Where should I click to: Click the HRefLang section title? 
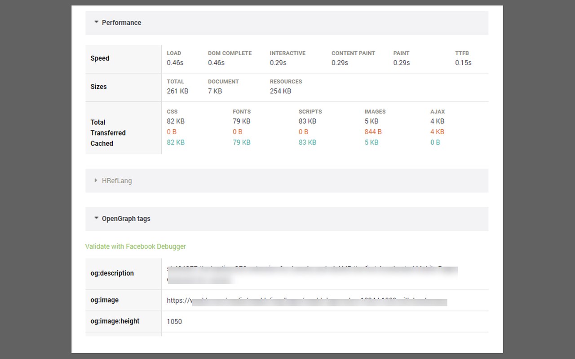(117, 181)
